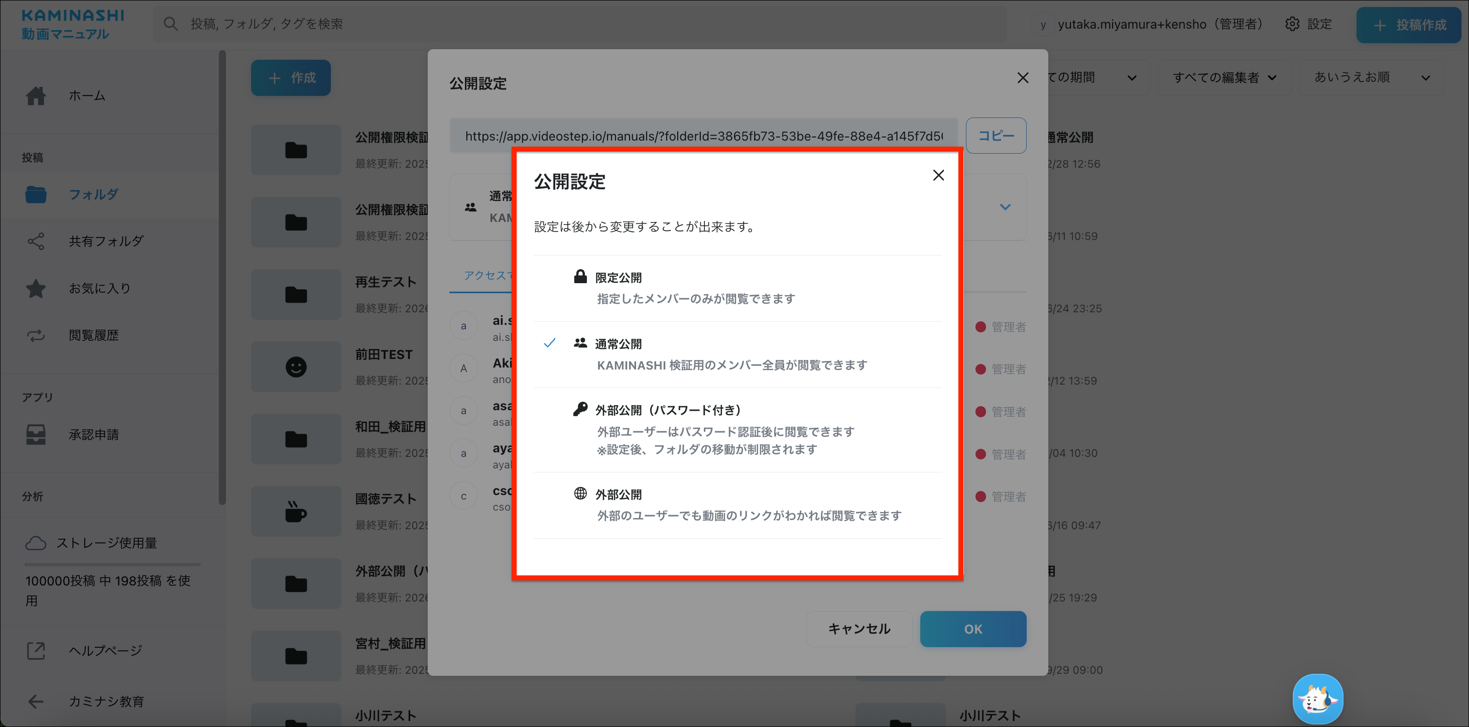Select フォルダ in the sidebar
This screenshot has width=1469, height=727.
click(93, 194)
